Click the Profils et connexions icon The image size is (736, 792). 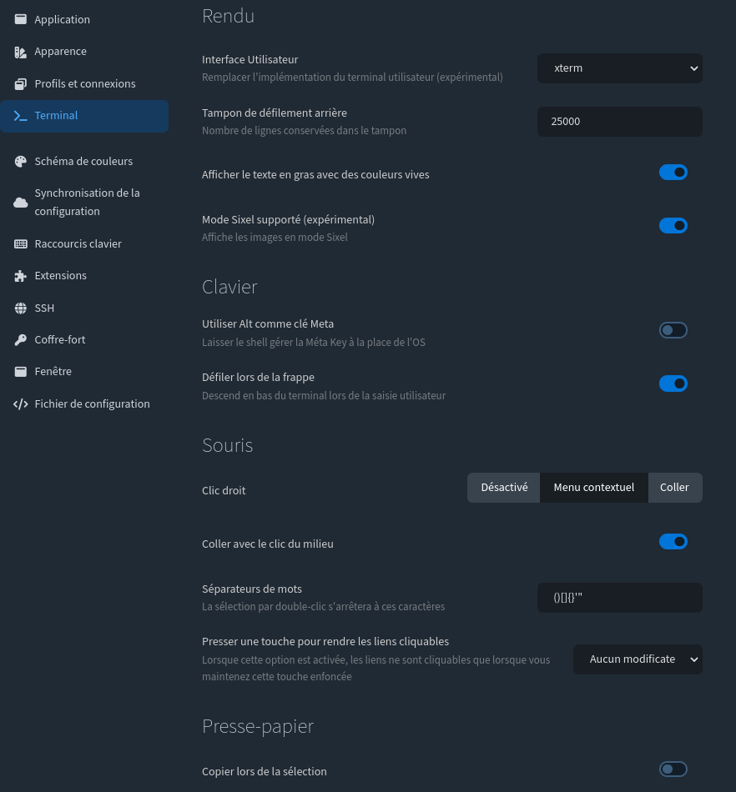coord(21,84)
